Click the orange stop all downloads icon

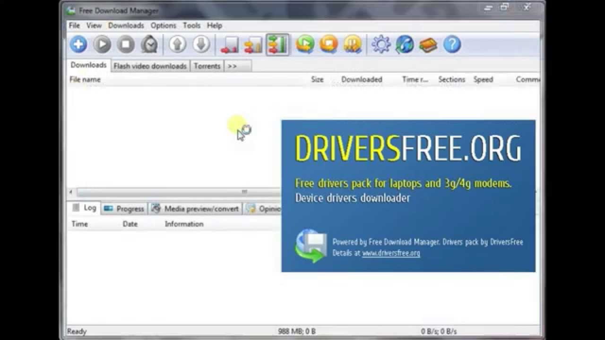[x=329, y=45]
